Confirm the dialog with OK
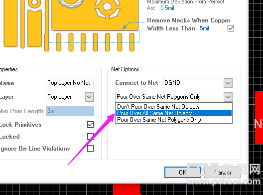The height and width of the screenshot is (195, 263). [182, 173]
